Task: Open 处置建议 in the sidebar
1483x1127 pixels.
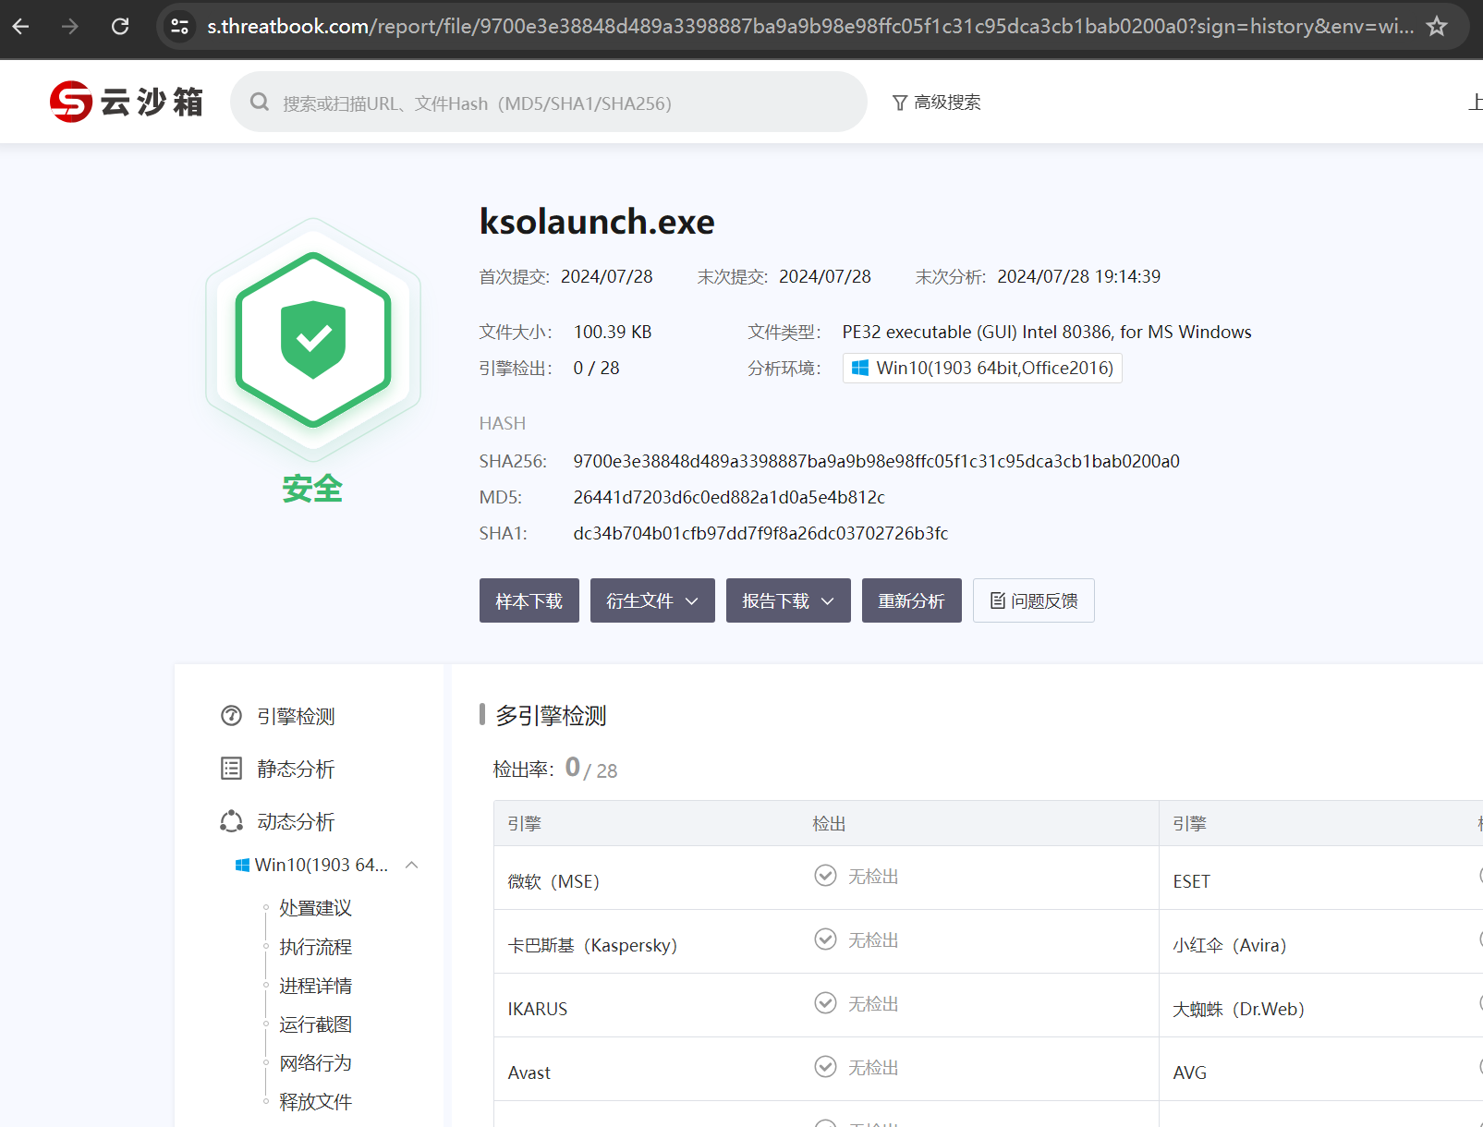Action: [315, 908]
